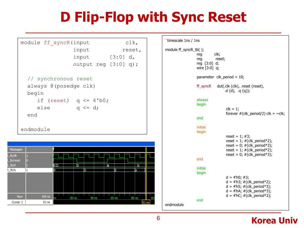Click the else q <= d; line
304x228 pixels.
68,108
